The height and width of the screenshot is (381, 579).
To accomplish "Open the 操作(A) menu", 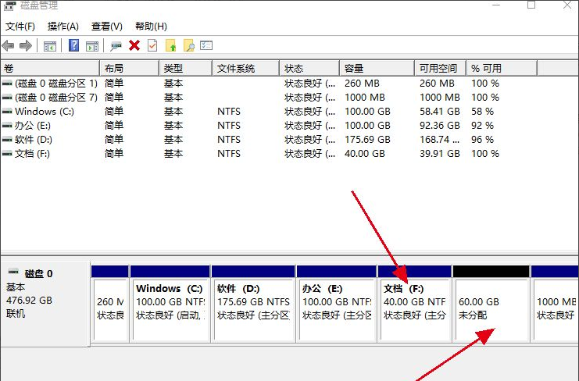I will [x=63, y=27].
